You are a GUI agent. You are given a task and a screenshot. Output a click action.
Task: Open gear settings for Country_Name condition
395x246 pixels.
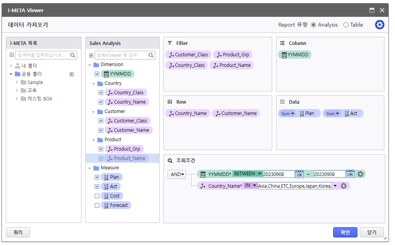point(344,186)
